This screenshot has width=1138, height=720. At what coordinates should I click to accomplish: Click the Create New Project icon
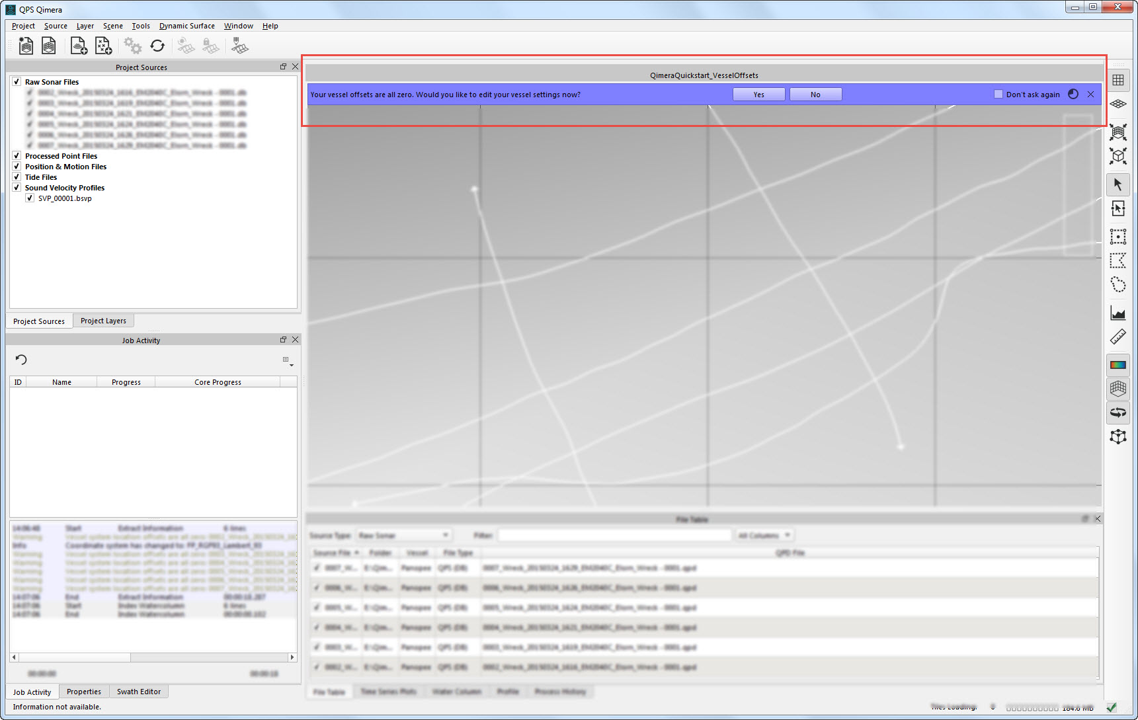[26, 46]
